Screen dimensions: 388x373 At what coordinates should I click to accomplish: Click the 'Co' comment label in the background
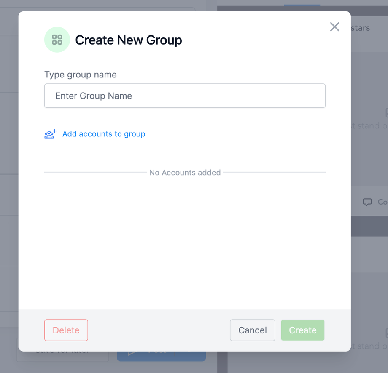pyautogui.click(x=382, y=202)
